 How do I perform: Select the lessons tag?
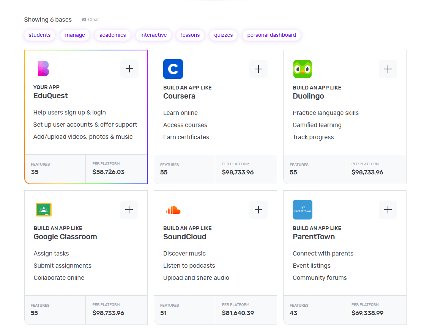click(x=191, y=35)
